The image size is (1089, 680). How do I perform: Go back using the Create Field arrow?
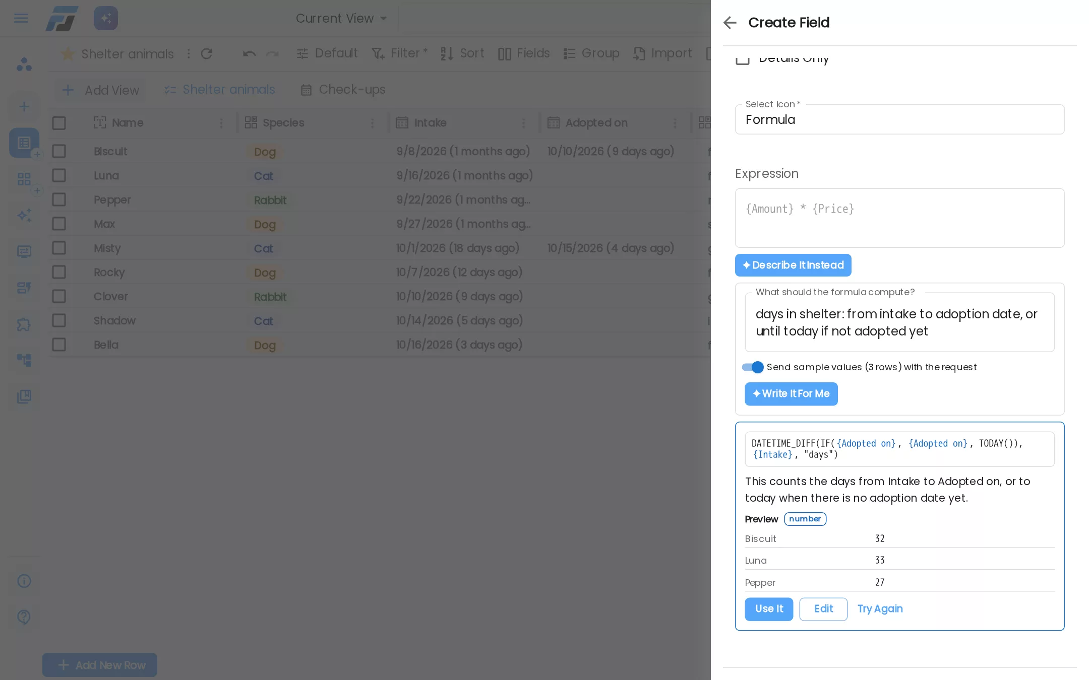click(730, 23)
